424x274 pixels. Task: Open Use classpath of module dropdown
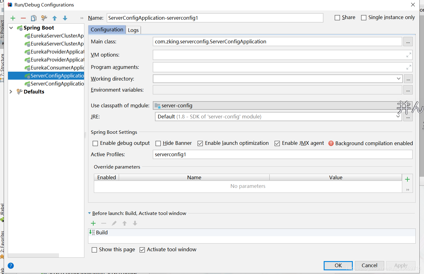pos(282,105)
